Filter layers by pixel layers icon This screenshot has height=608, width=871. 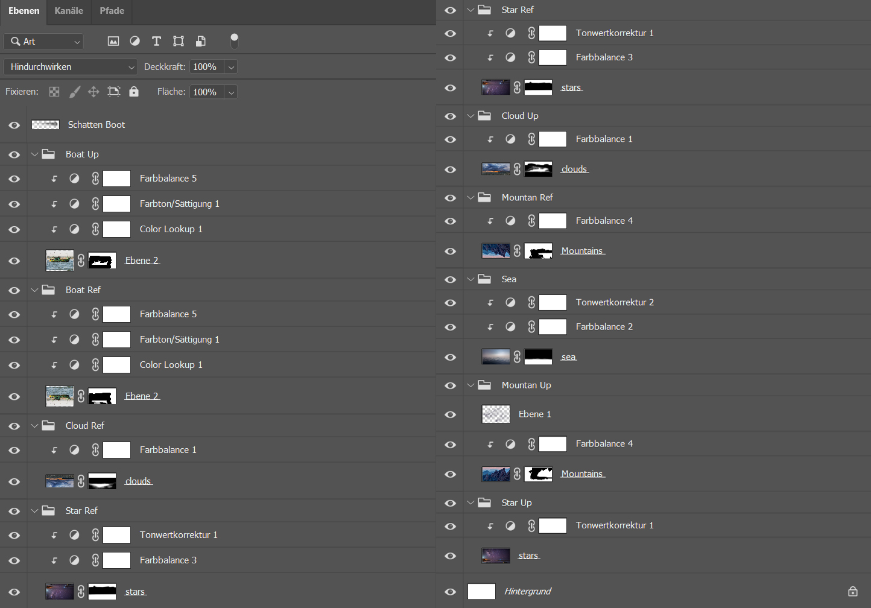click(x=113, y=41)
